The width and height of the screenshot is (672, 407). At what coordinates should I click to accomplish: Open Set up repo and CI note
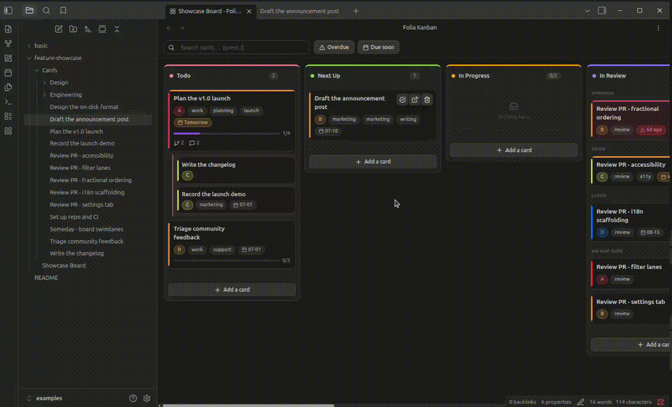[74, 217]
